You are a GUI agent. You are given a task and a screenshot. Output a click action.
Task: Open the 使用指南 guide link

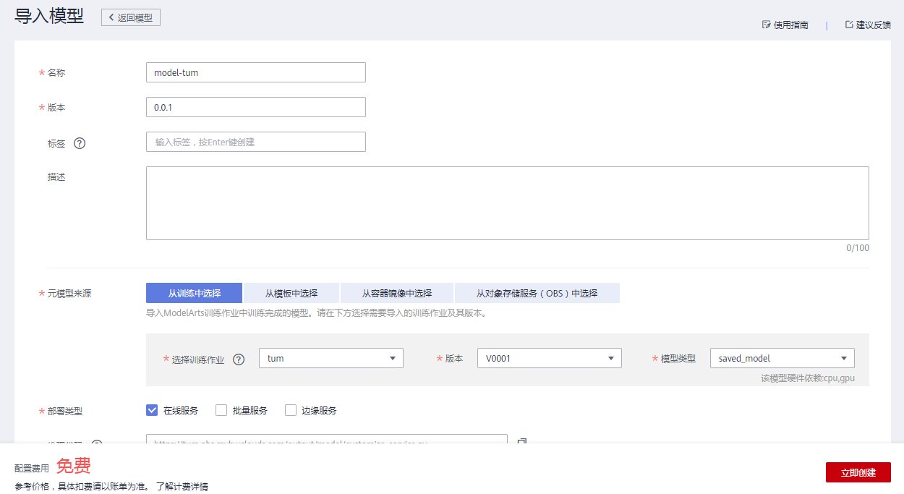tap(785, 25)
